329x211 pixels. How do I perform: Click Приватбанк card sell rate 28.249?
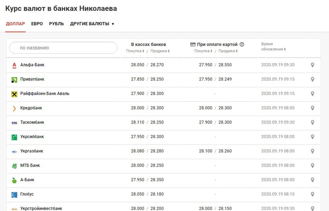225,79
